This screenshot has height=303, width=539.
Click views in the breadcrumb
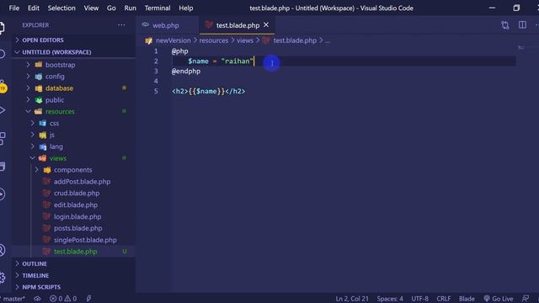(245, 40)
